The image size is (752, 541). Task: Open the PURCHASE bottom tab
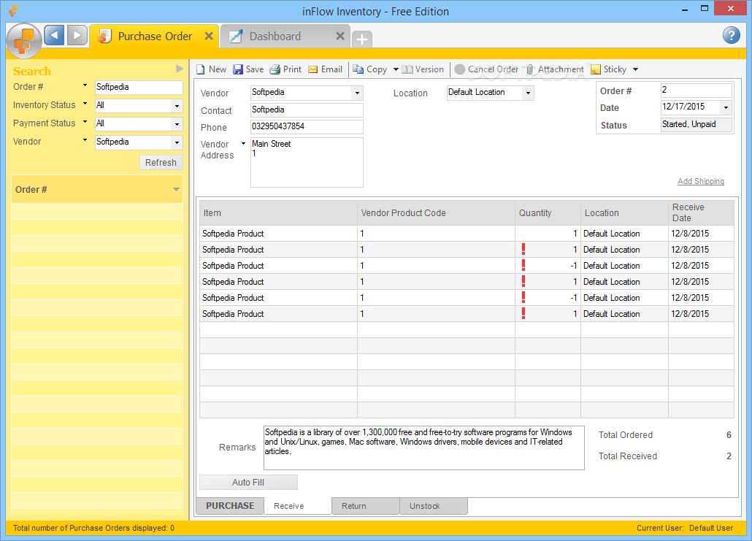pyautogui.click(x=230, y=505)
